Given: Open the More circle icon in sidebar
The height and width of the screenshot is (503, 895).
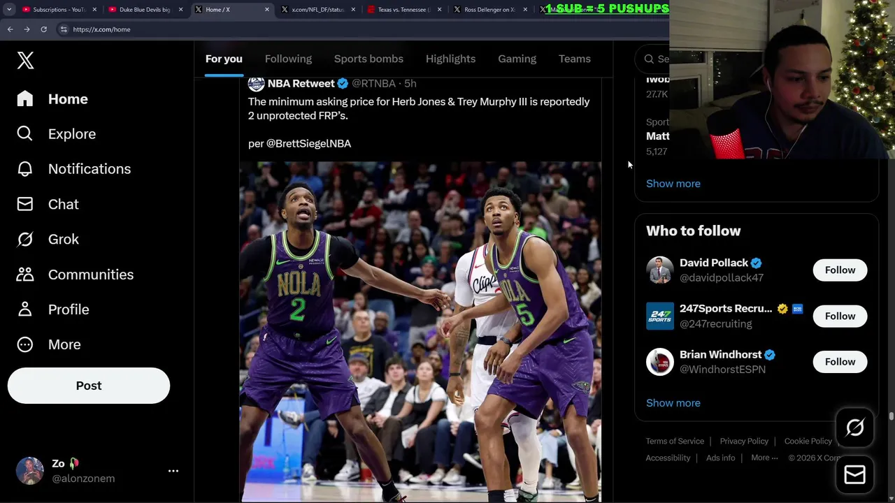Looking at the screenshot, I should pos(25,344).
